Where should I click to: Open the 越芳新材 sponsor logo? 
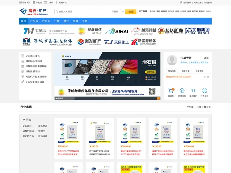143,31
